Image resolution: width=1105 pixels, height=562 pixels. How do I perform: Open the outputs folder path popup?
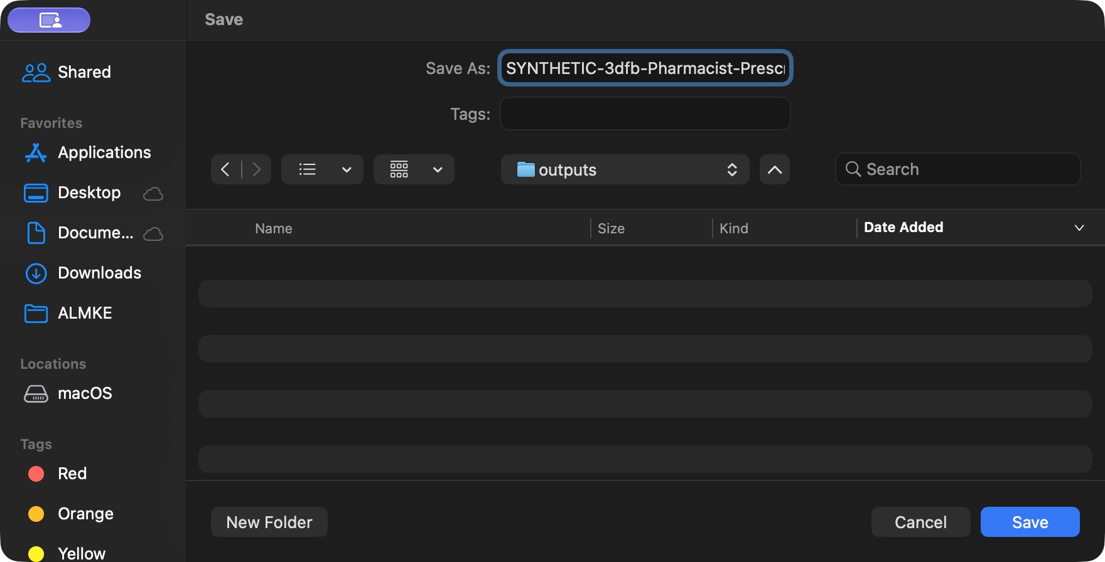pyautogui.click(x=625, y=169)
